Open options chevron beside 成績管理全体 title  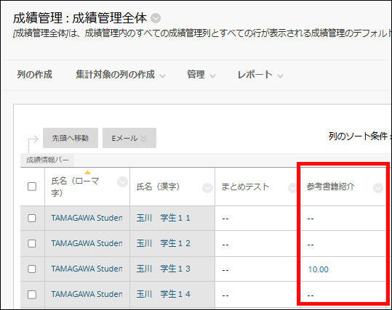point(156,18)
